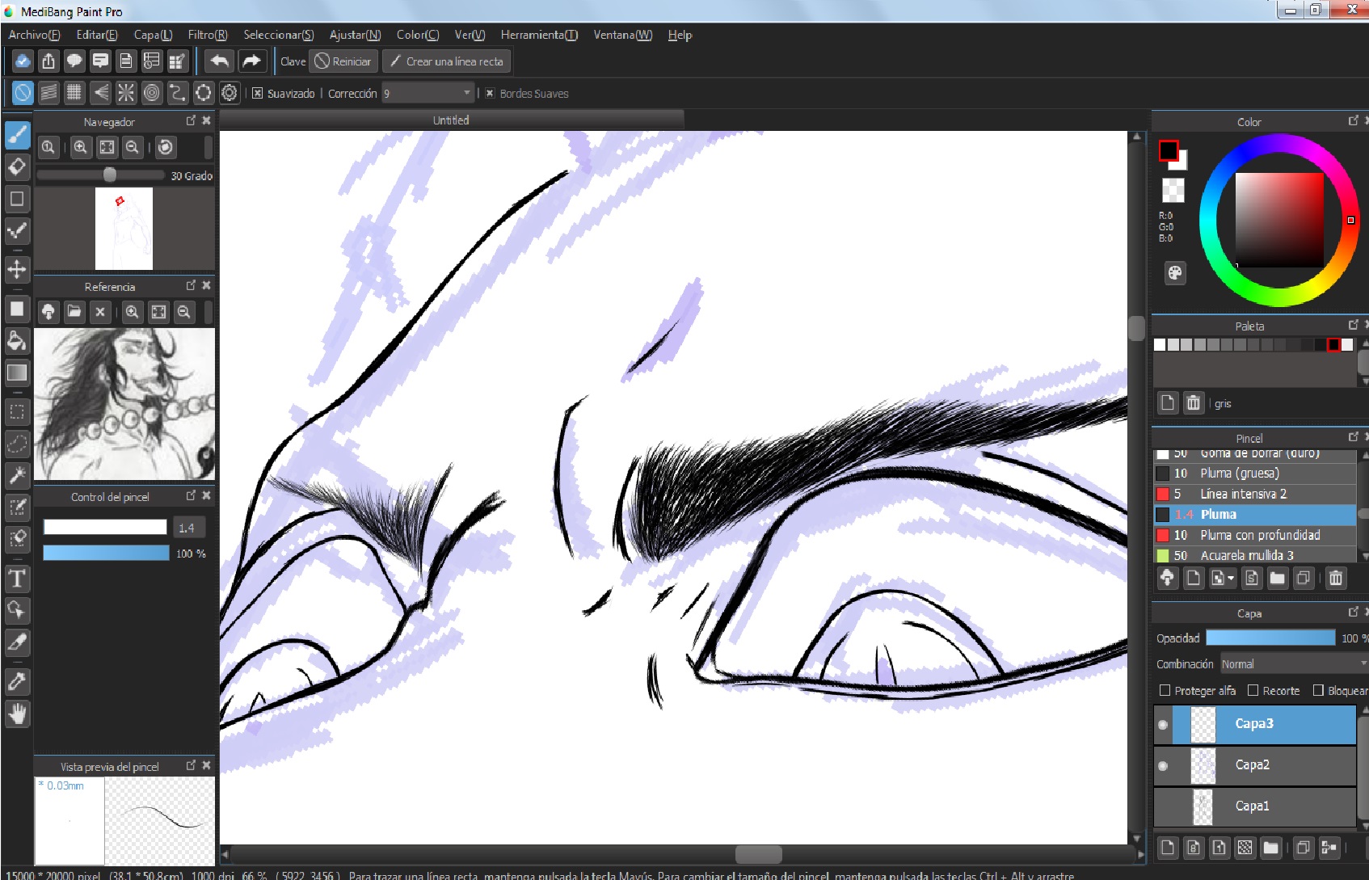Open the color palette icon in Color panel
Image resolution: width=1369 pixels, height=880 pixels.
pos(1175,273)
